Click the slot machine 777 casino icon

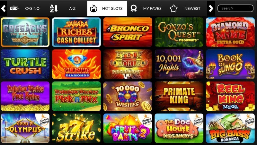point(14,8)
